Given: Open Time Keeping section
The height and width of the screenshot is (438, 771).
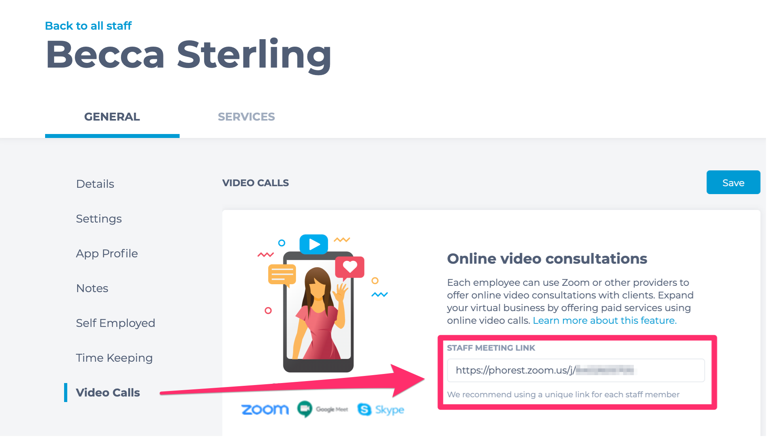Looking at the screenshot, I should (x=114, y=358).
